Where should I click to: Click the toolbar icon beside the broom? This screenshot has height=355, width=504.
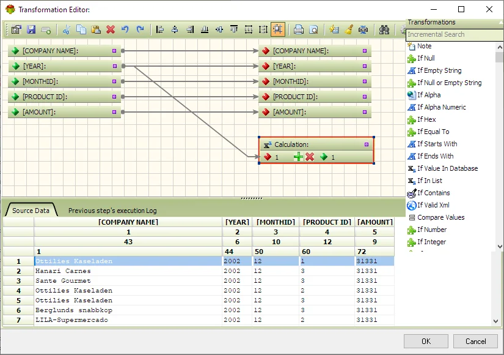click(363, 29)
